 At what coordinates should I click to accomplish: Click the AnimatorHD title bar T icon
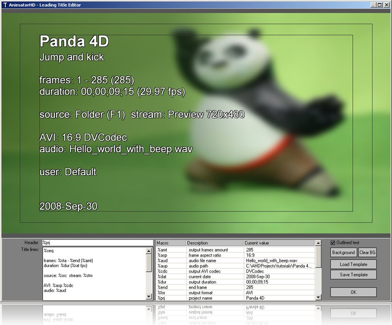5,5
